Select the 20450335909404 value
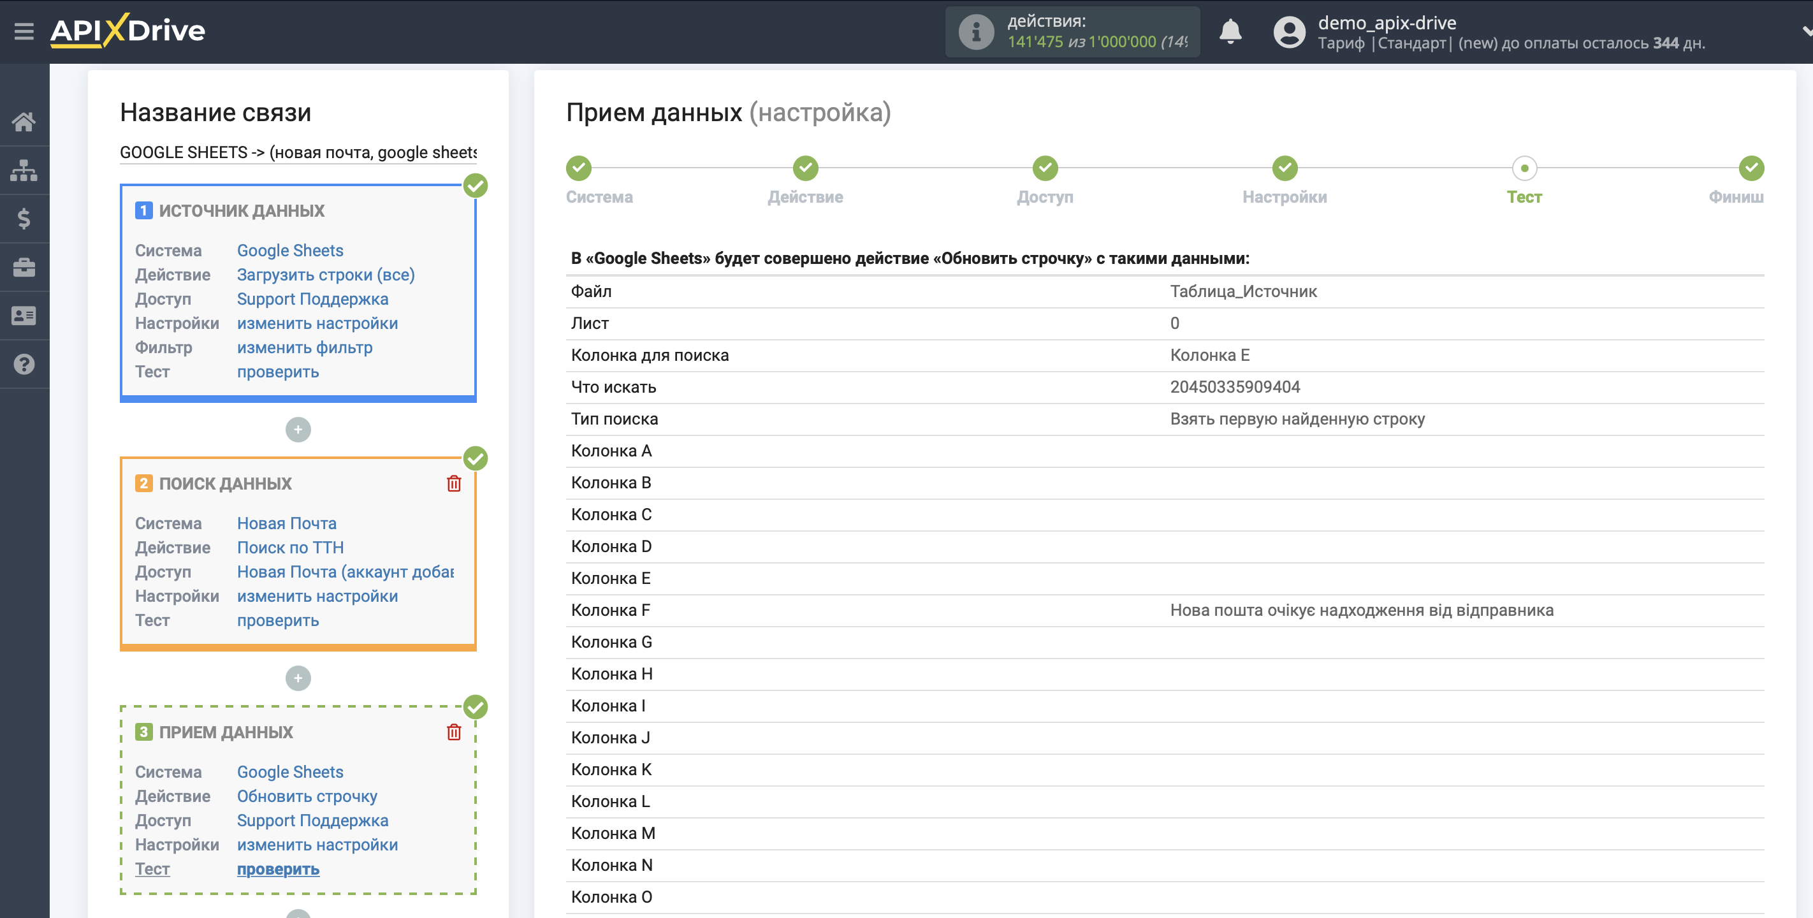Screen dimensions: 1813x918 (x=1234, y=387)
